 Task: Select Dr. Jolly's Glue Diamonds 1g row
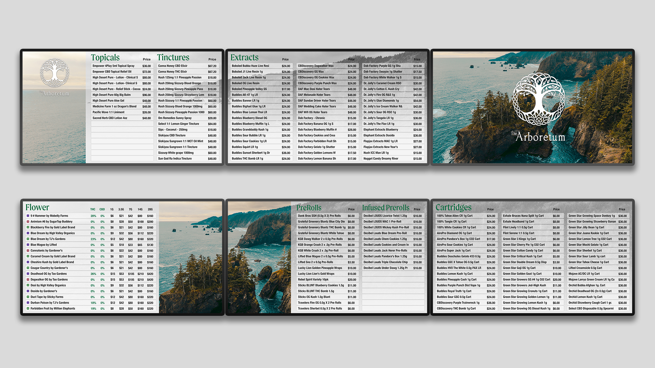click(393, 101)
